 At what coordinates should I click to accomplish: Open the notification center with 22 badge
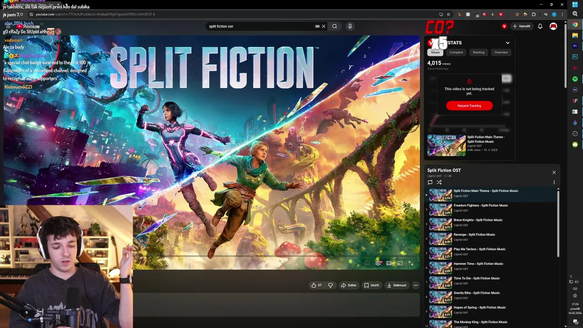pos(575,322)
